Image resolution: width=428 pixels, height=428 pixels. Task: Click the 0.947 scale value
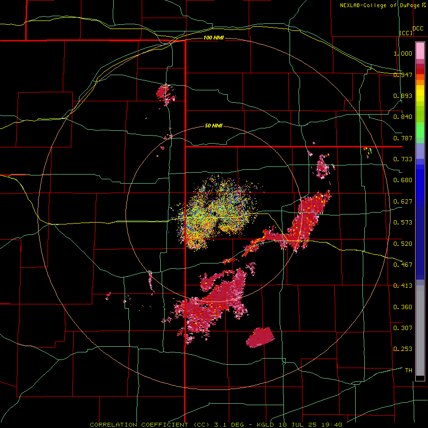403,75
